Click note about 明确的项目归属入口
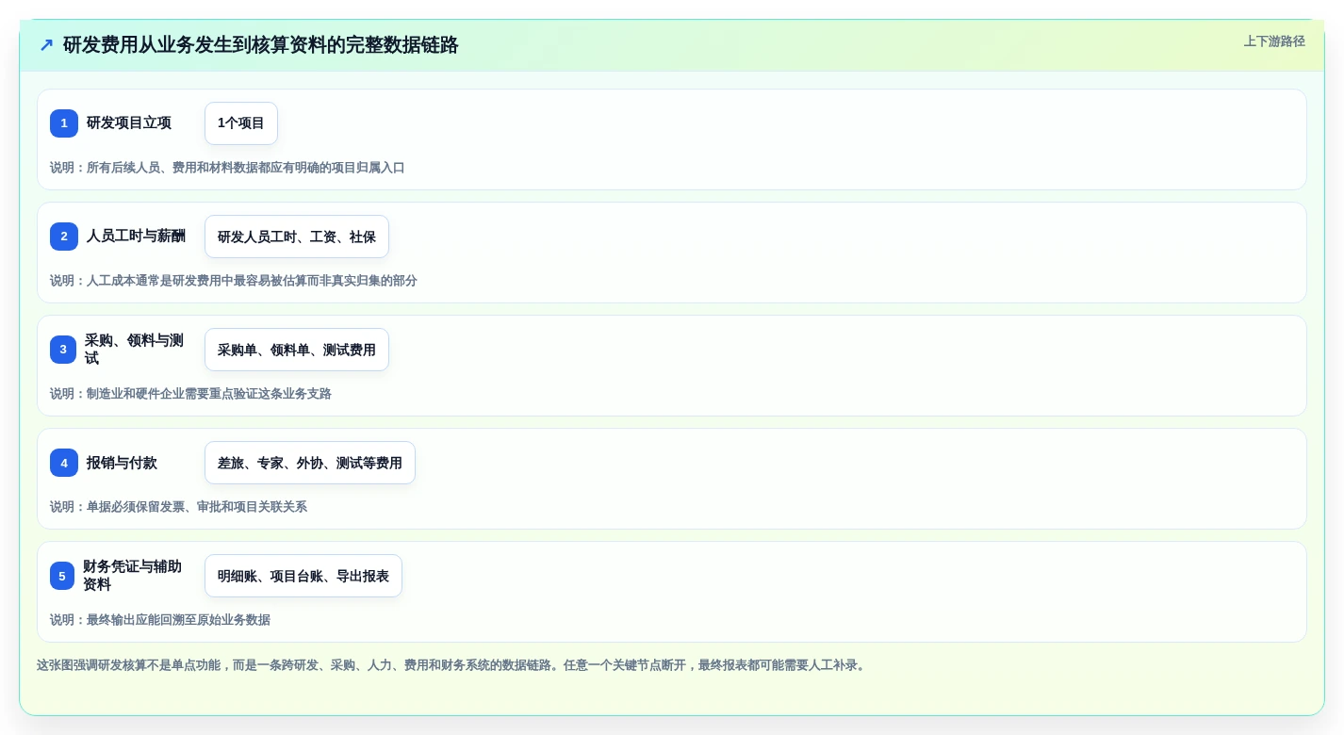 [227, 168]
